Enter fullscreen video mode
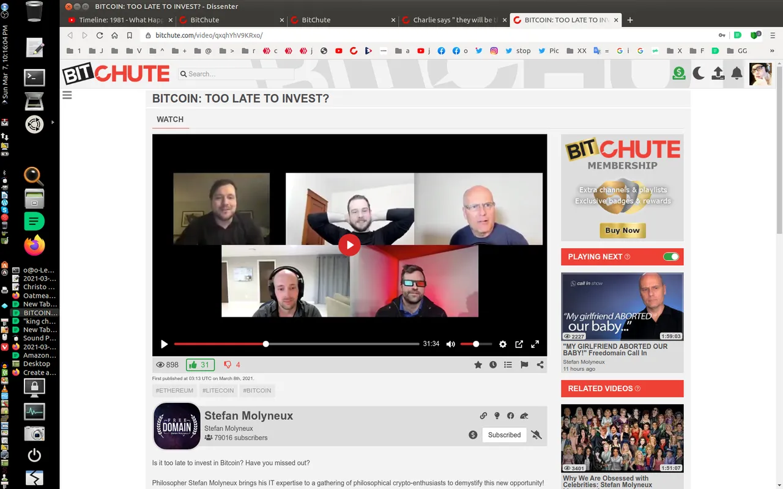The width and height of the screenshot is (783, 489). coord(535,344)
